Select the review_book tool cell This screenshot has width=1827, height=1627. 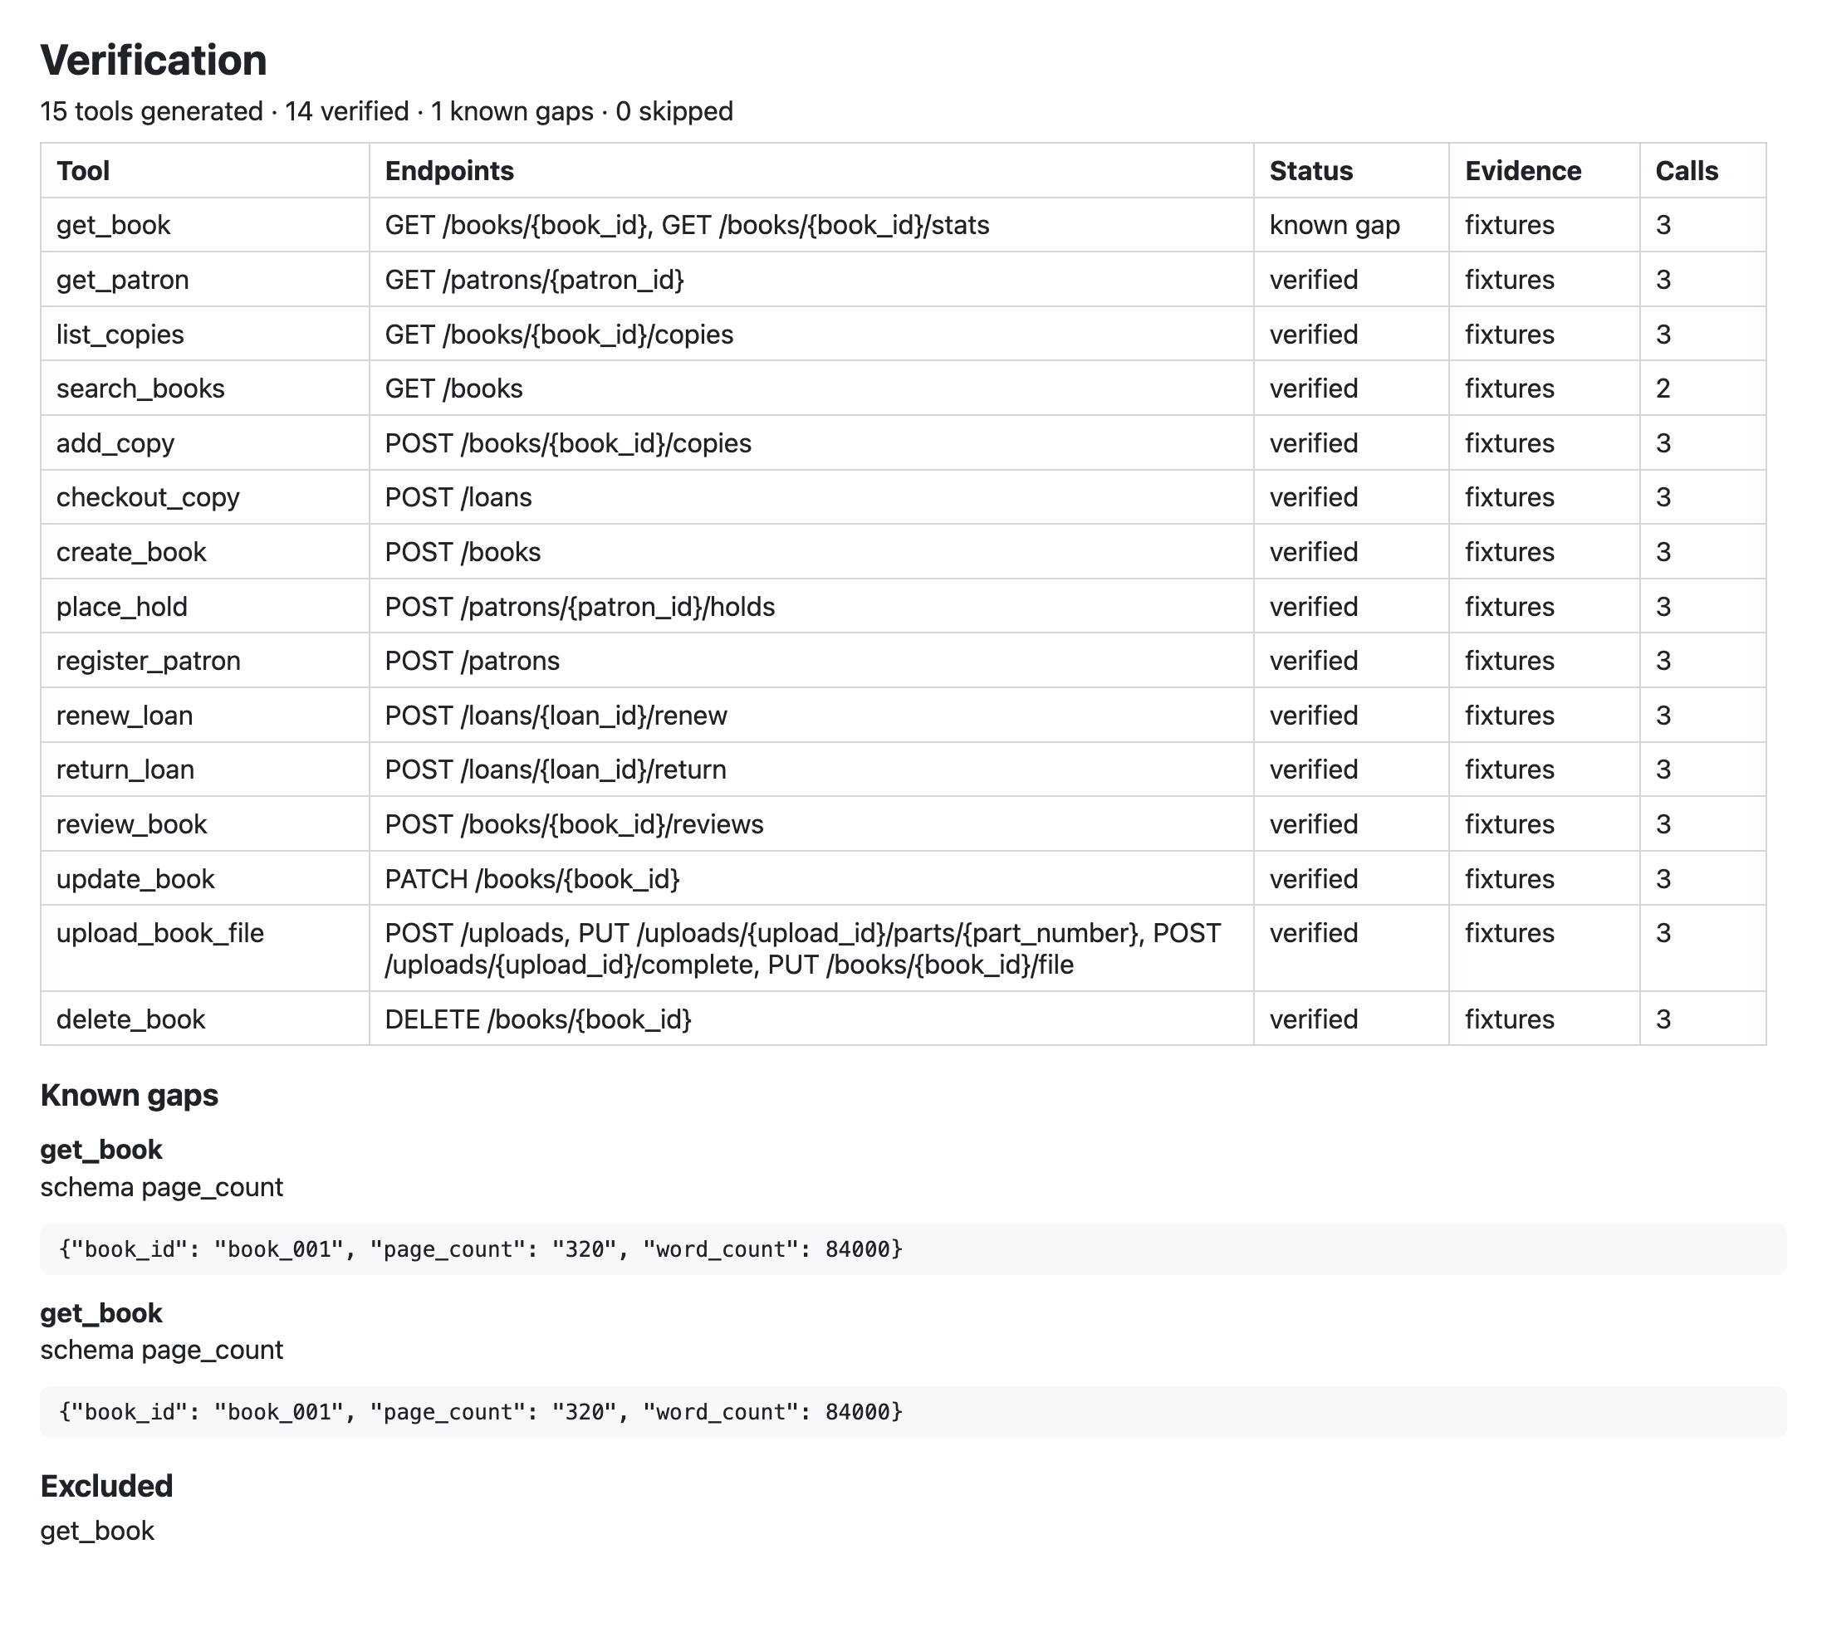[x=205, y=824]
